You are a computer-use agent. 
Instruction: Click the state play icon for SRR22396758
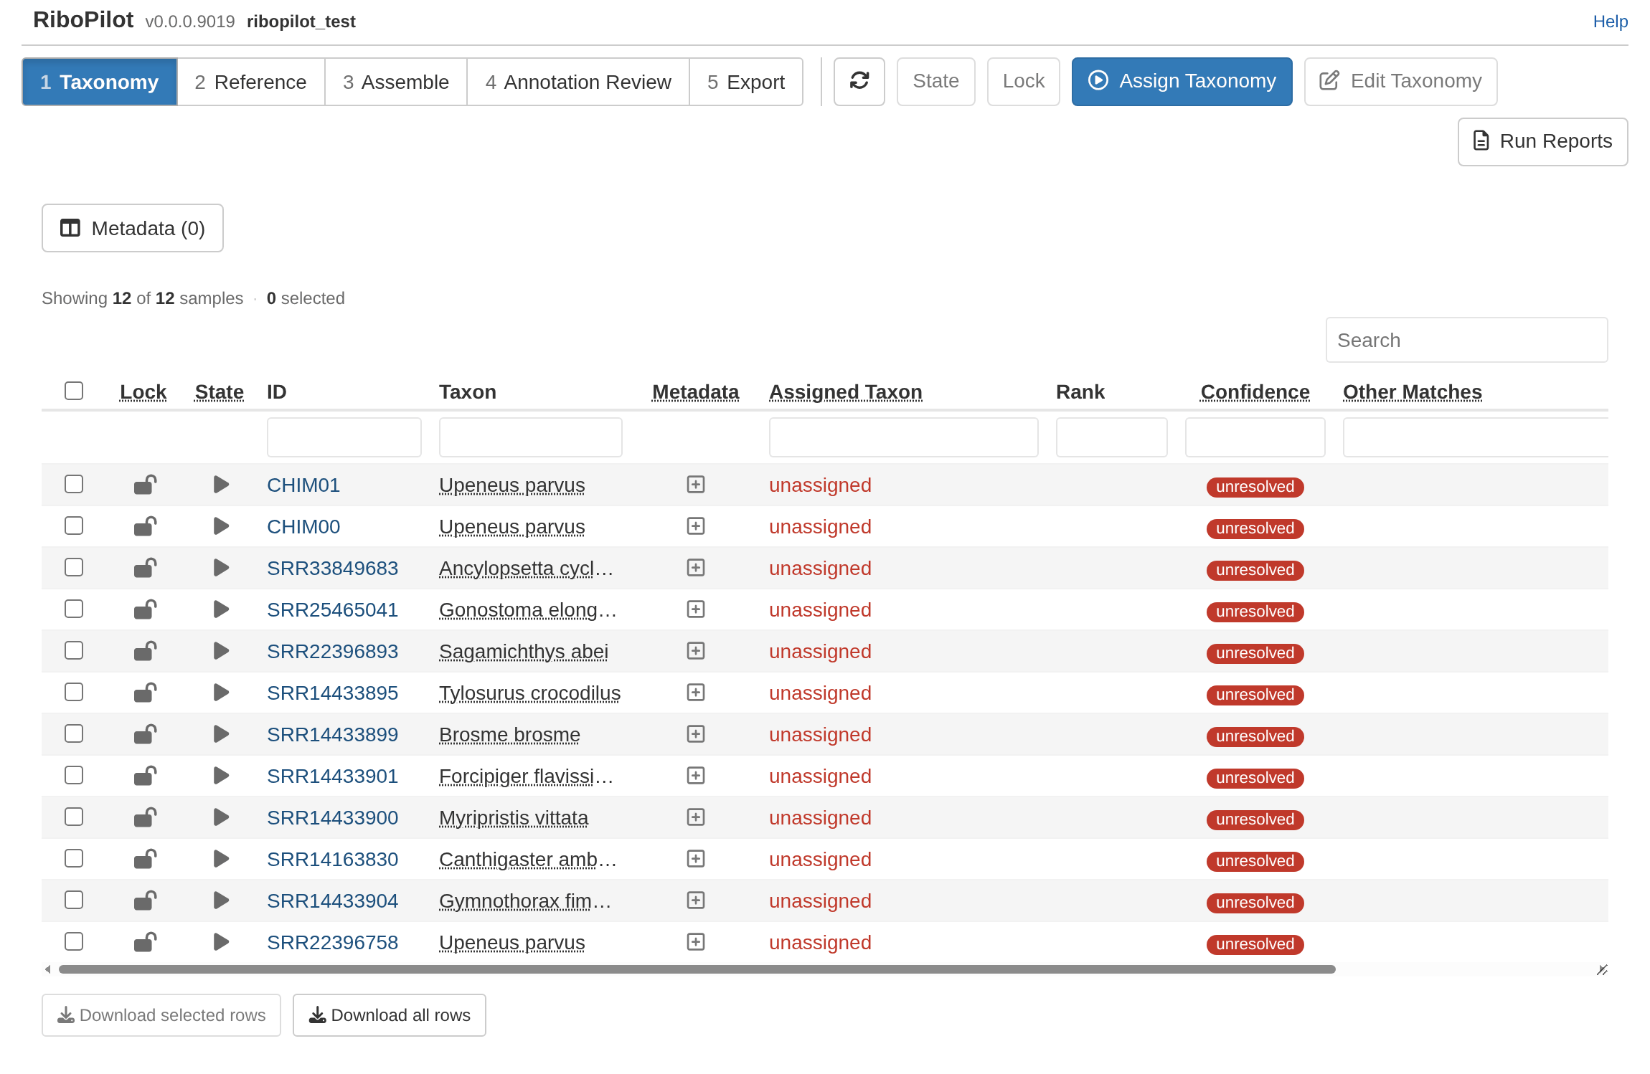pos(221,943)
